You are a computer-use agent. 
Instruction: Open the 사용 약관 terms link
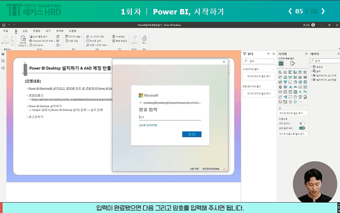(194, 169)
